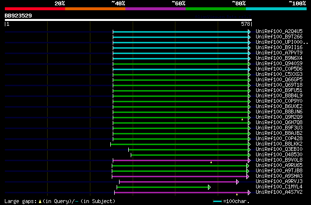Image resolution: width=311 pixels, height=205 pixels.
Task: Select the UniRef100_Q66GP5 label
Action: [x=279, y=79]
